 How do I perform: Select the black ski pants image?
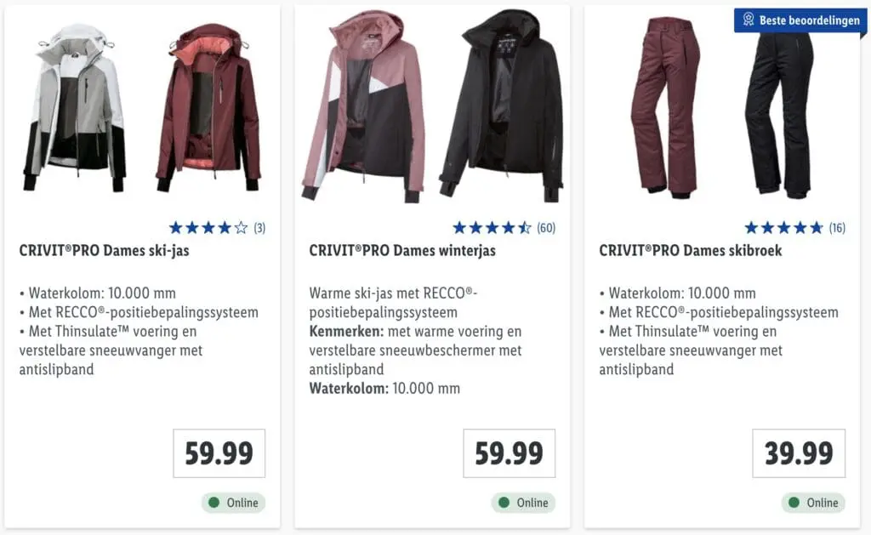click(x=779, y=104)
